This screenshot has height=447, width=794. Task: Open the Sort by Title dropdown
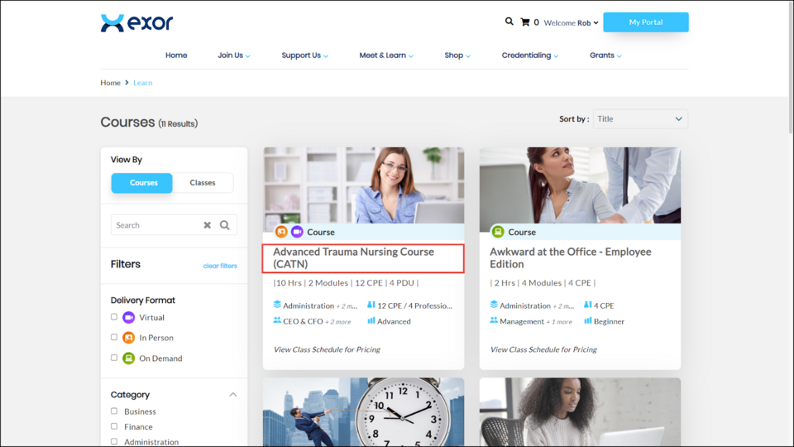pos(640,119)
